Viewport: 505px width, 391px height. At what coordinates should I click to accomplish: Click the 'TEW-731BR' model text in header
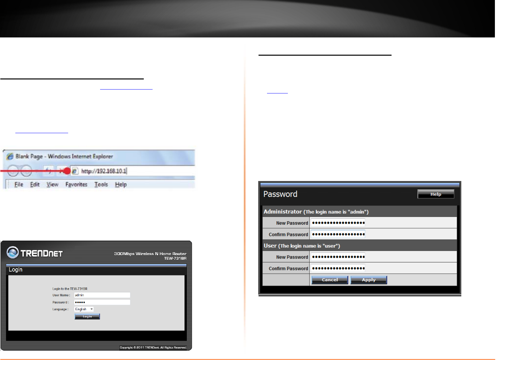(x=175, y=258)
